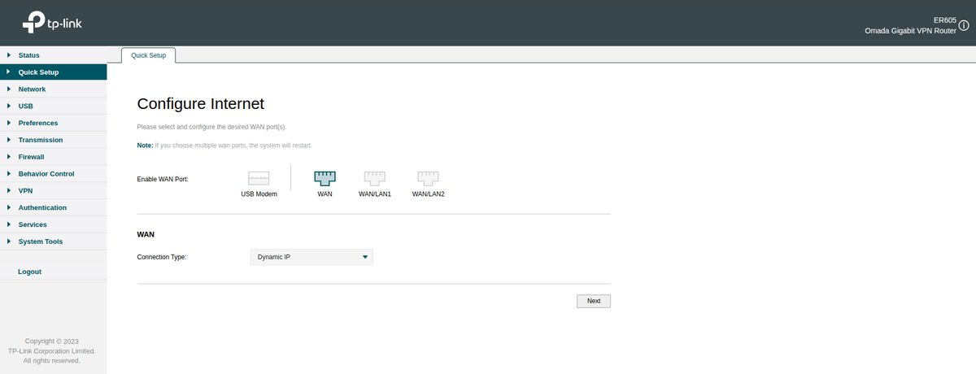The image size is (976, 374).
Task: Open the Services menu
Action: point(53,224)
